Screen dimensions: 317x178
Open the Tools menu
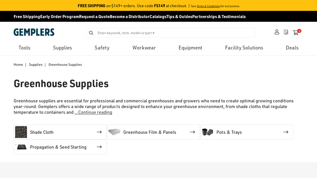[x=25, y=48]
